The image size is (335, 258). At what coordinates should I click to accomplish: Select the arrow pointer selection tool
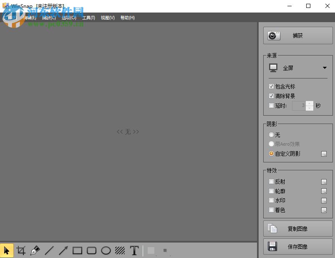7,250
